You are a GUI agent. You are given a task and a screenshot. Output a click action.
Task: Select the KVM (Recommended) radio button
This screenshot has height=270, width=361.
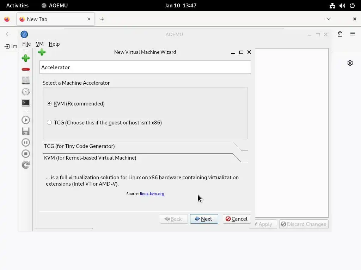tap(49, 104)
